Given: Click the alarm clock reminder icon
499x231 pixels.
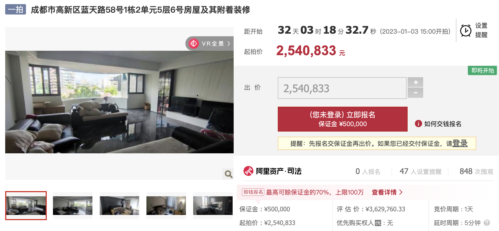Looking at the screenshot, I should click(466, 31).
